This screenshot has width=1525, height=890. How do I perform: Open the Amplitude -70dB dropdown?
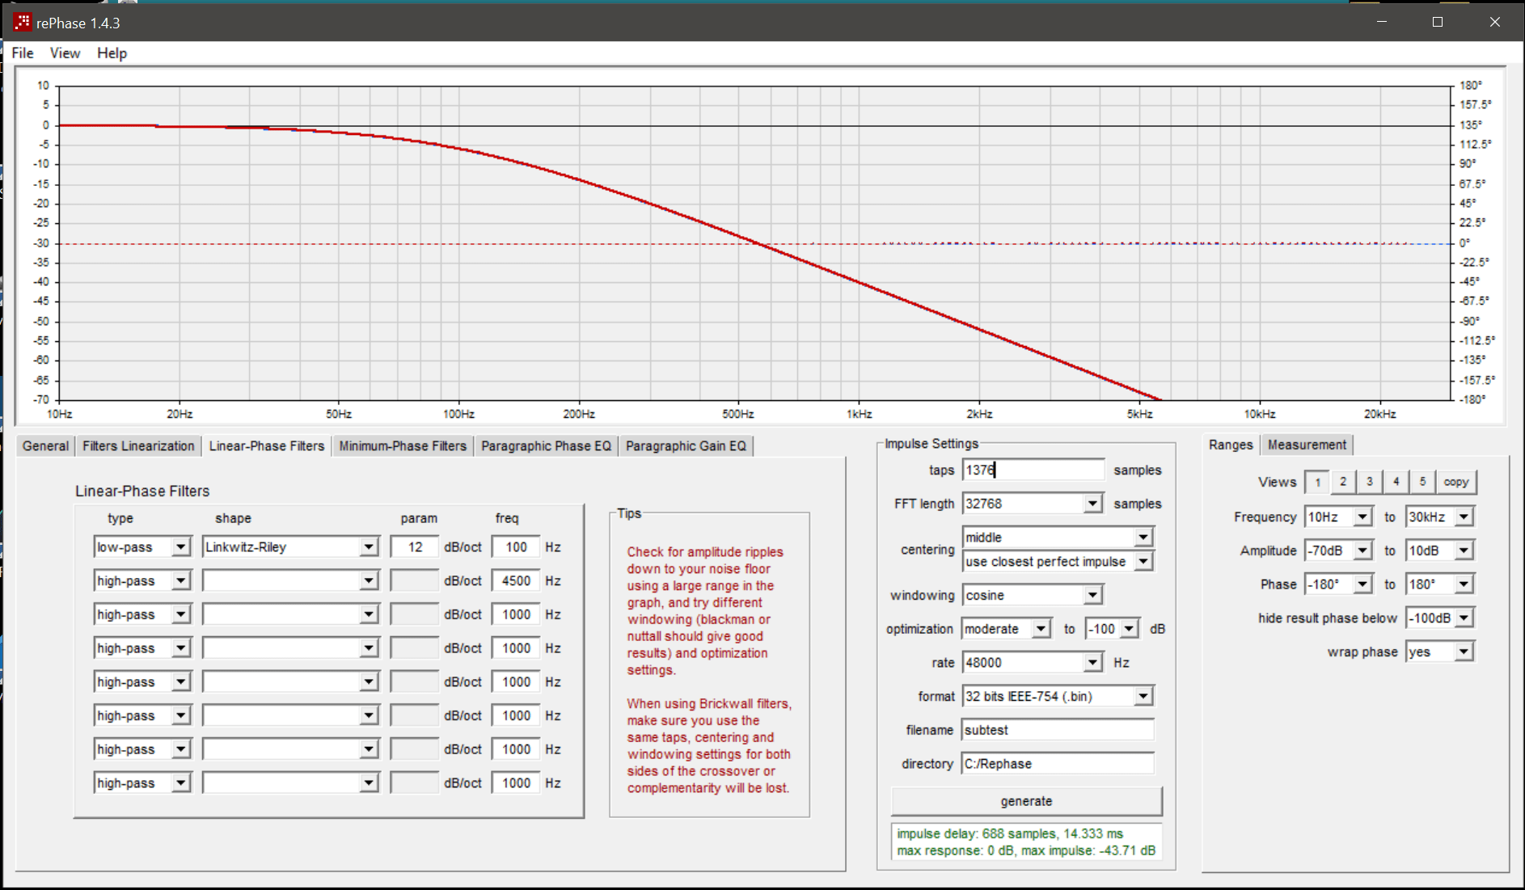coord(1362,550)
